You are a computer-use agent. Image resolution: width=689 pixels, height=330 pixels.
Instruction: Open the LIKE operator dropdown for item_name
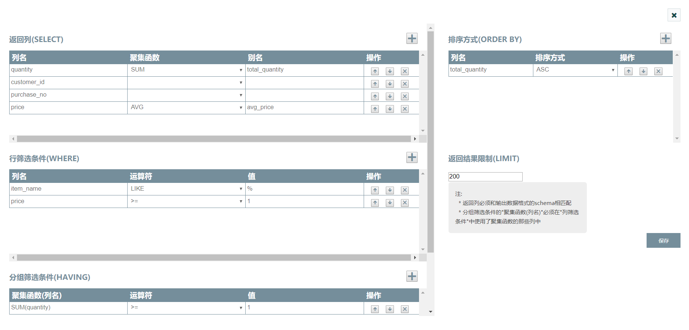(186, 189)
